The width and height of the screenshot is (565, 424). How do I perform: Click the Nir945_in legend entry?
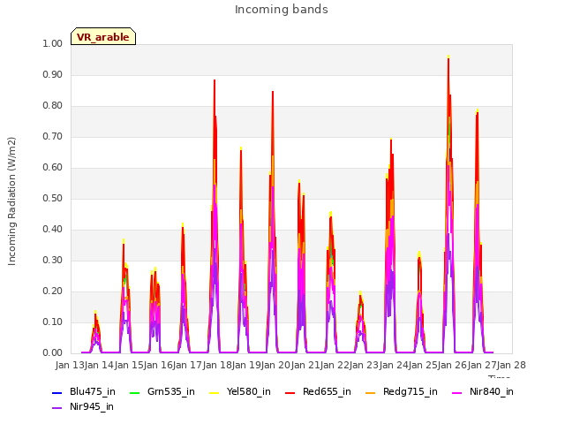83,406
